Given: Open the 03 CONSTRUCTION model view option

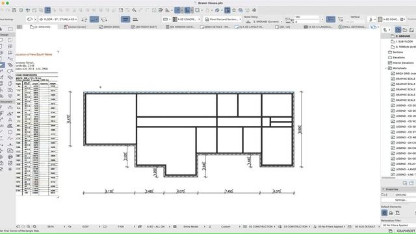Looking at the screenshot, I should tap(261, 227).
